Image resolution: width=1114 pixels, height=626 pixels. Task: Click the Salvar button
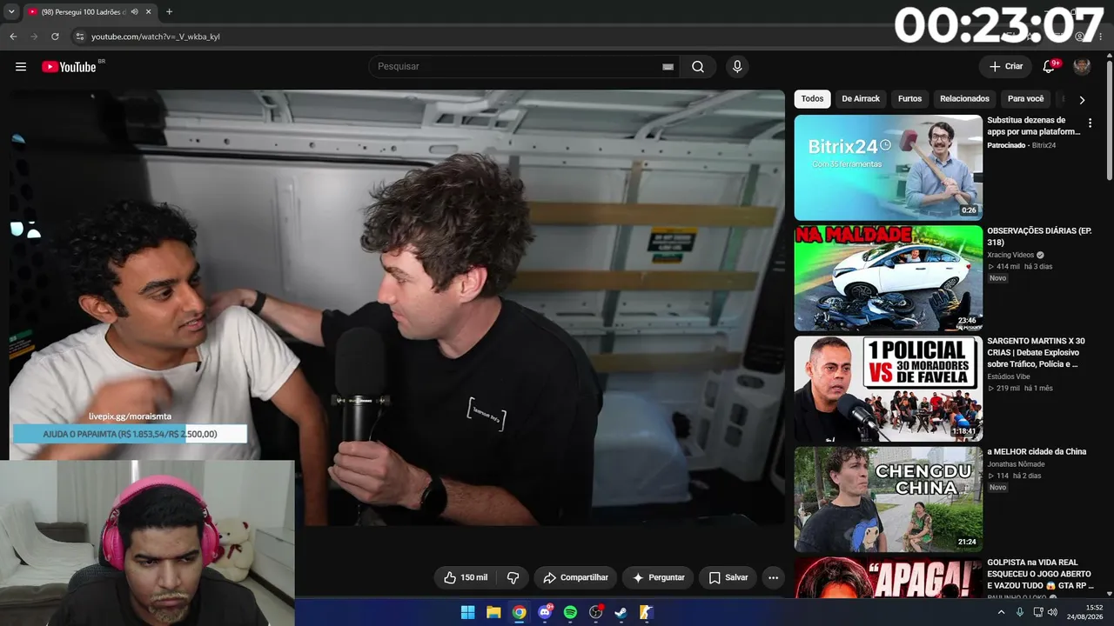point(728,577)
